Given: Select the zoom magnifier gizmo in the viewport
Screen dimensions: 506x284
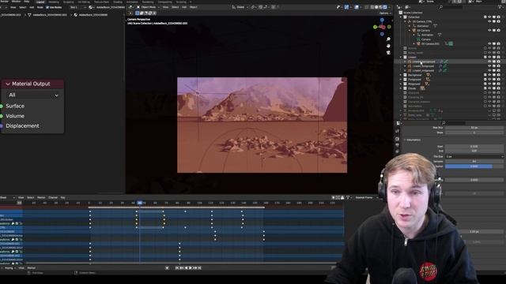Looking at the screenshot, I should 388,39.
